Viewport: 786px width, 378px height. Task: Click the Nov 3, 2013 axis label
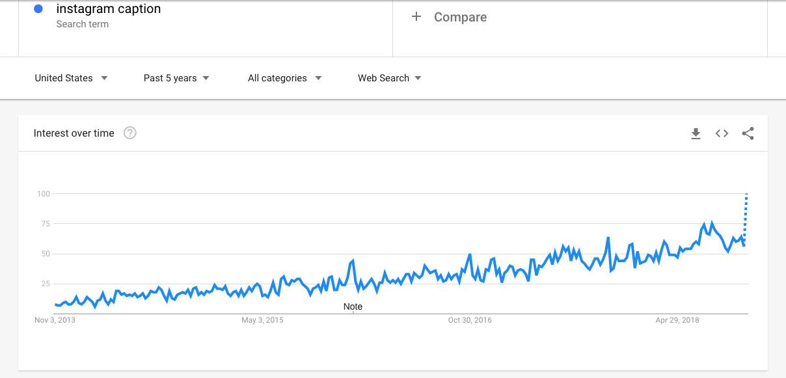55,320
